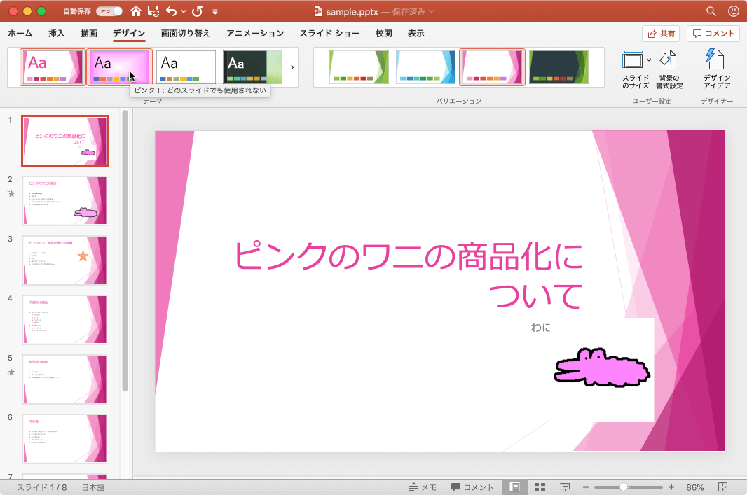Click the undo arrow icon
The width and height of the screenshot is (747, 495).
(x=171, y=11)
